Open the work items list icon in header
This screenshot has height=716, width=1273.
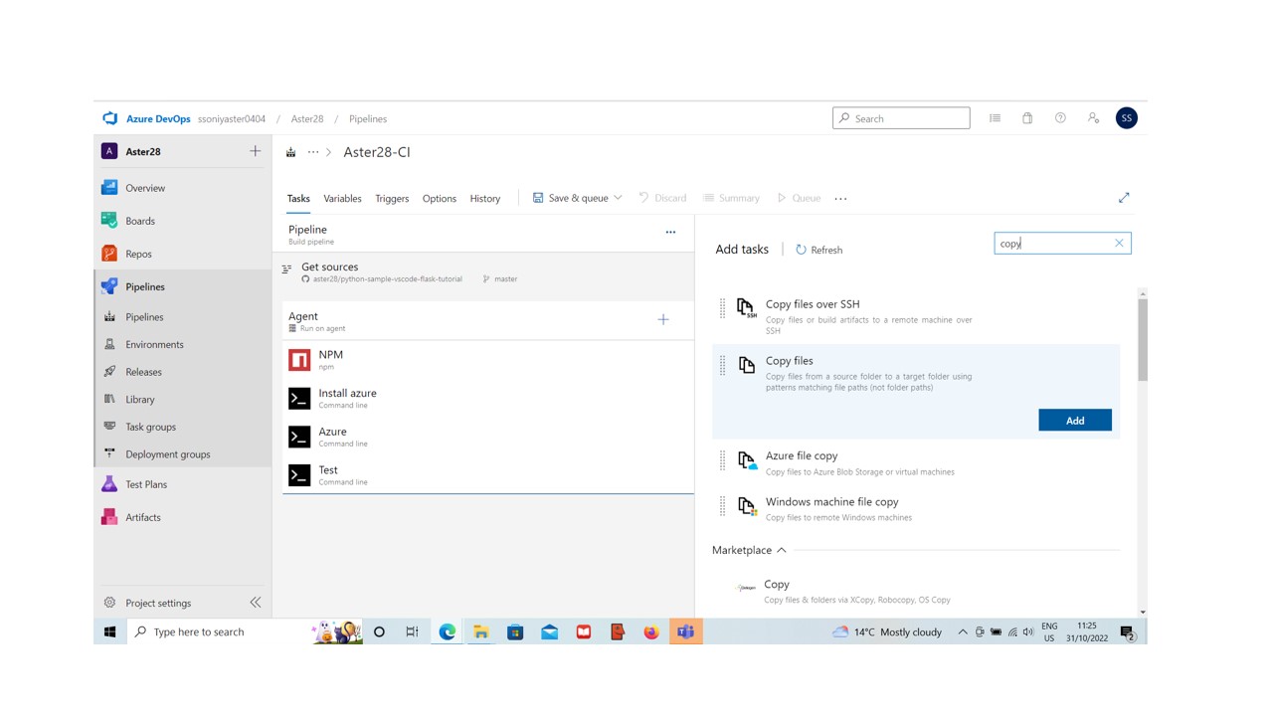tap(995, 118)
